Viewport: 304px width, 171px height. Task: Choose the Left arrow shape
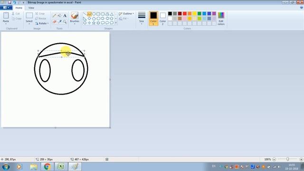107,19
